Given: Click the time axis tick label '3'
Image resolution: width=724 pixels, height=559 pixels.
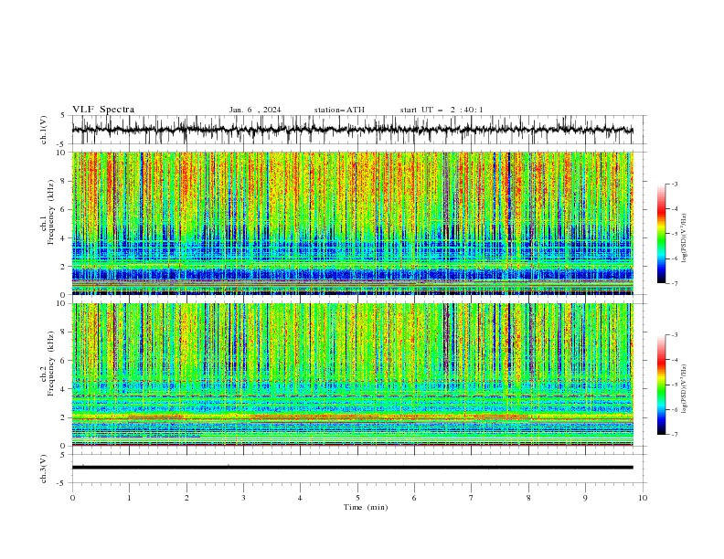Looking at the screenshot, I should click(243, 498).
